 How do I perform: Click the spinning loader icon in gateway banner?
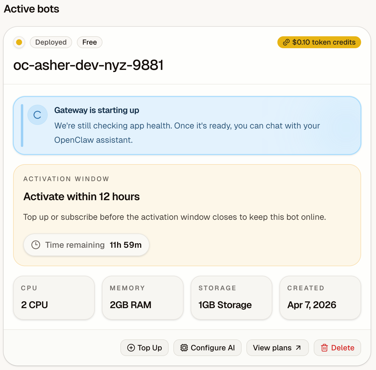coord(37,115)
